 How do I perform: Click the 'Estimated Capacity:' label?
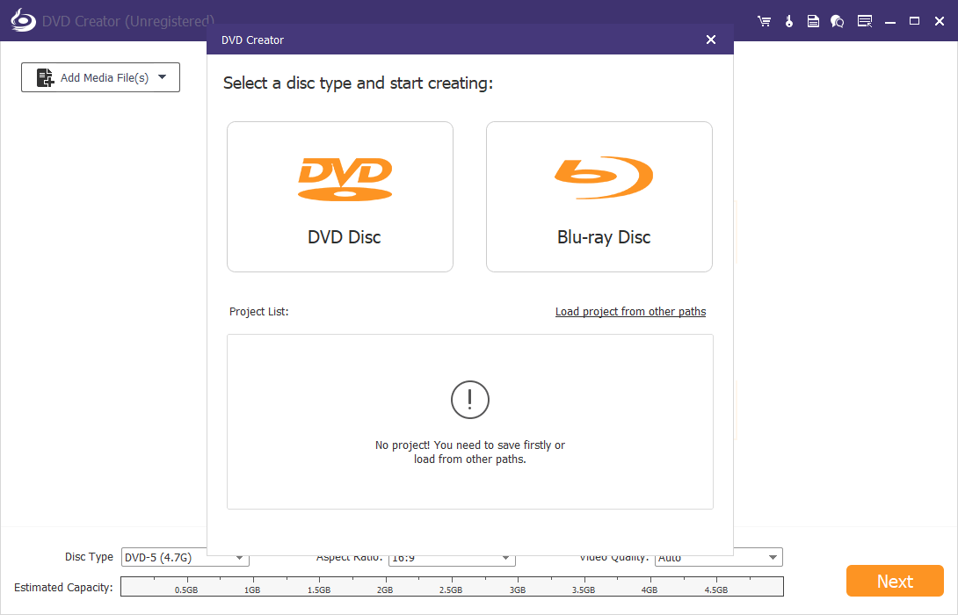pyautogui.click(x=63, y=587)
